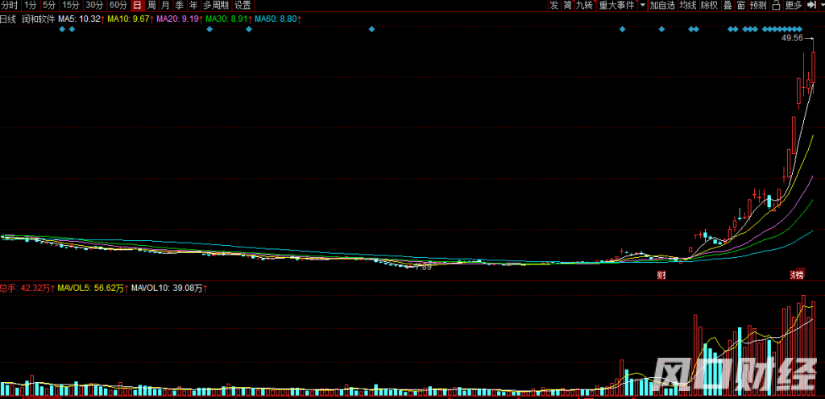Switch to the 季 quarterly tab
Image resolution: width=825 pixels, height=399 pixels.
(x=180, y=6)
